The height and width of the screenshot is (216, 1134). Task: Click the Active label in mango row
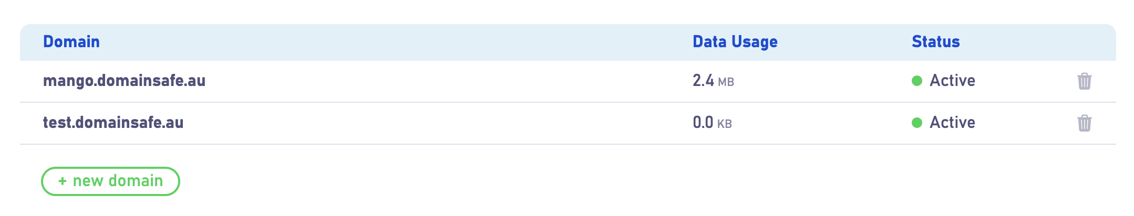tap(952, 81)
